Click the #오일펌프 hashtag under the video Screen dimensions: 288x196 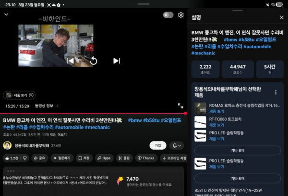point(171,120)
